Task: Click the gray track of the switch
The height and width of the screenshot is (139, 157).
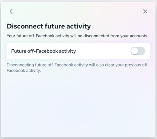Action: tap(142, 51)
